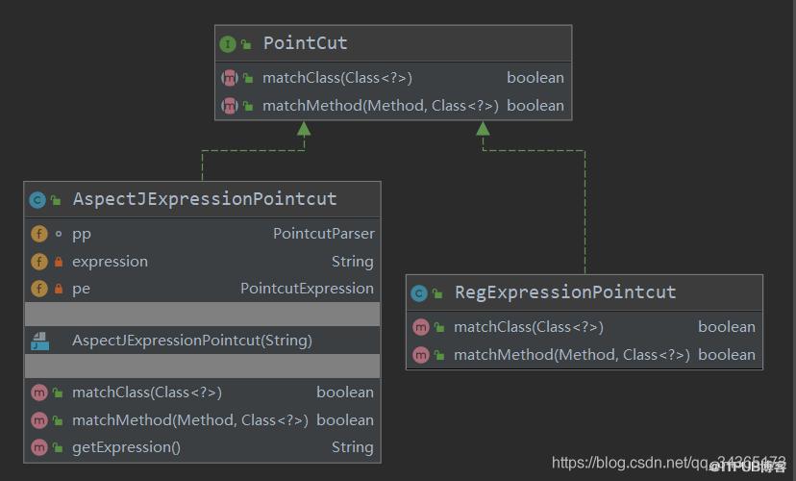This screenshot has height=481, width=796.
Task: Click the class icon of AspectJExpressionPointcut
Action: 37,200
